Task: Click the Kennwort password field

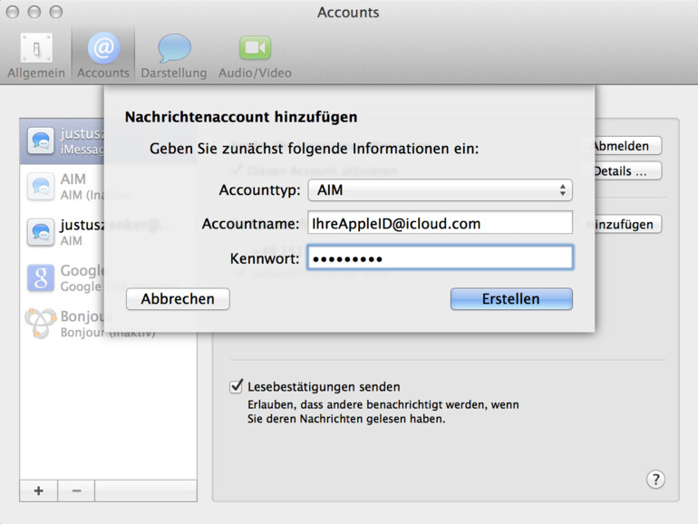Action: point(440,257)
